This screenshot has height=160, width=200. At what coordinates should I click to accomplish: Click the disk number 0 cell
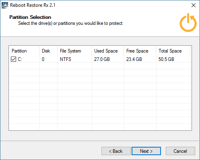click(43, 59)
